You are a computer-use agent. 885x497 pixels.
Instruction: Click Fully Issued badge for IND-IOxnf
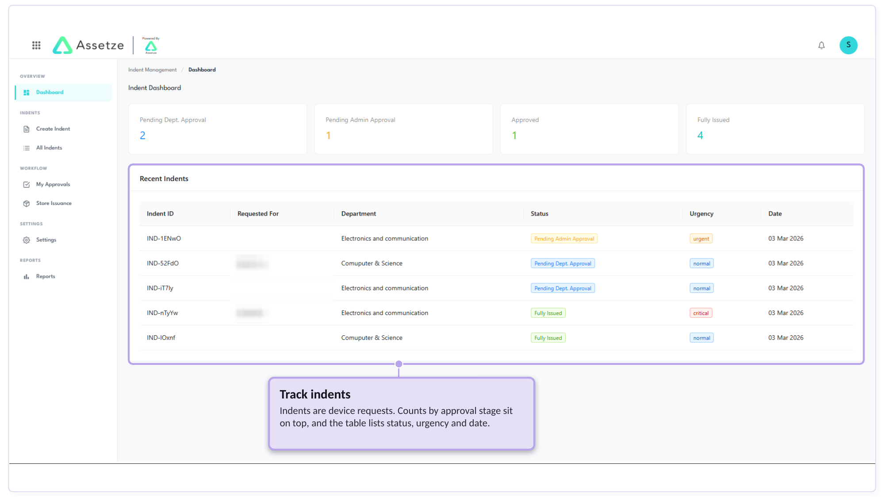548,338
